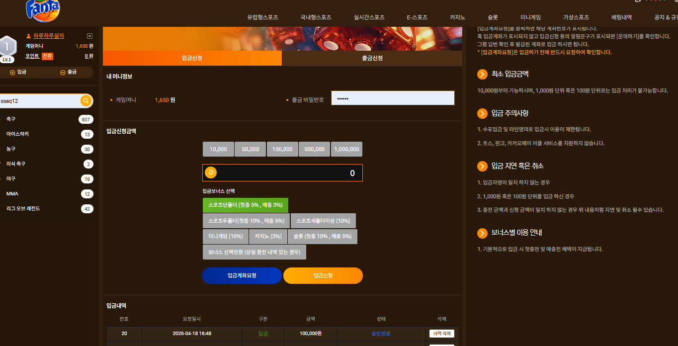Click the arrow icon beside 입금 주의사항

(x=482, y=113)
